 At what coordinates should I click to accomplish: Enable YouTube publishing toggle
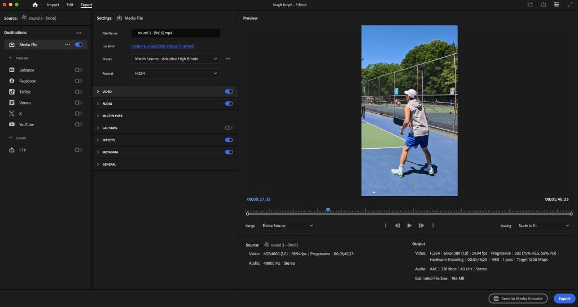(x=78, y=124)
